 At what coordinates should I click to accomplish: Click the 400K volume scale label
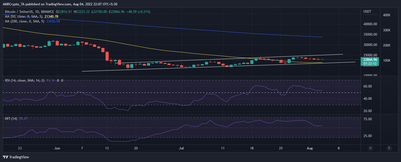click(x=386, y=15)
